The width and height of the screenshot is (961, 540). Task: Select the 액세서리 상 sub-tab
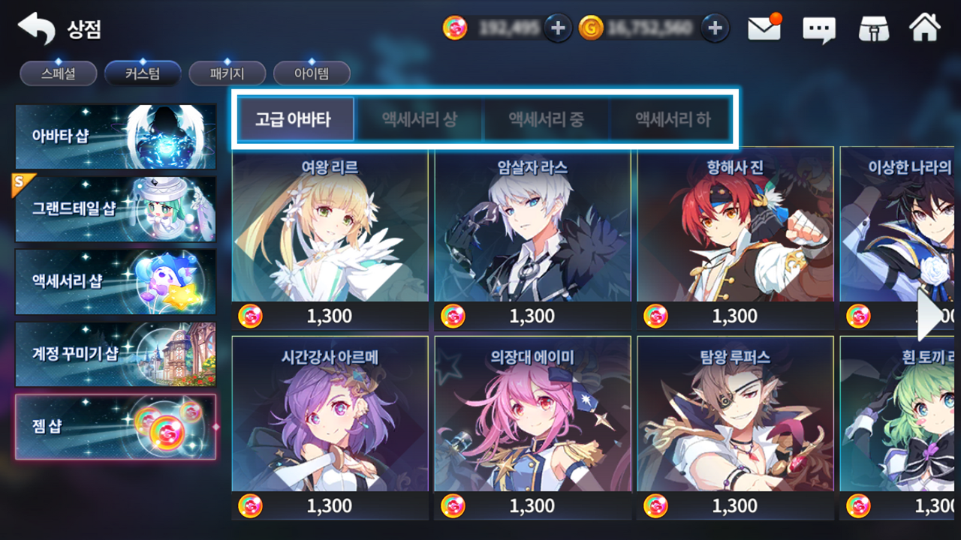pos(419,119)
